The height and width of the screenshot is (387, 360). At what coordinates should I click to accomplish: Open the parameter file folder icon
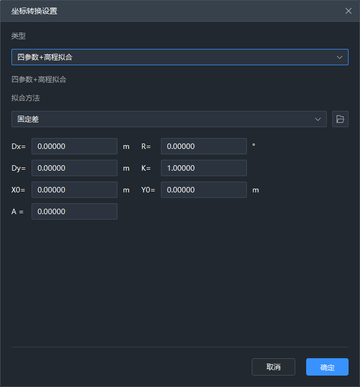[x=340, y=119]
